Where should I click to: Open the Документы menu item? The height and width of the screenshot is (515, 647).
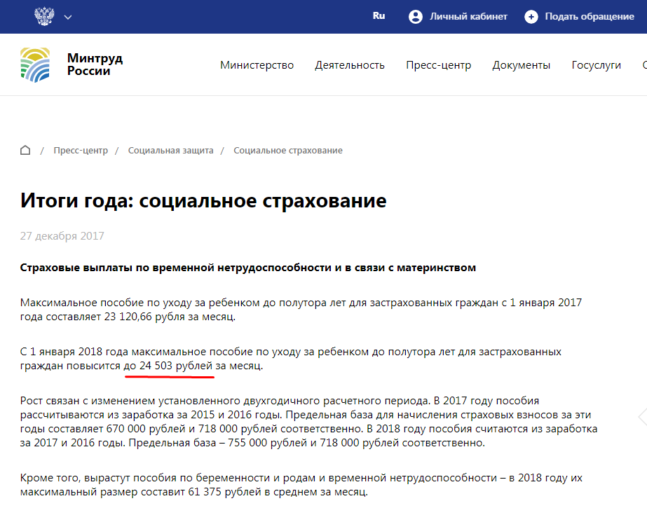pyautogui.click(x=521, y=65)
